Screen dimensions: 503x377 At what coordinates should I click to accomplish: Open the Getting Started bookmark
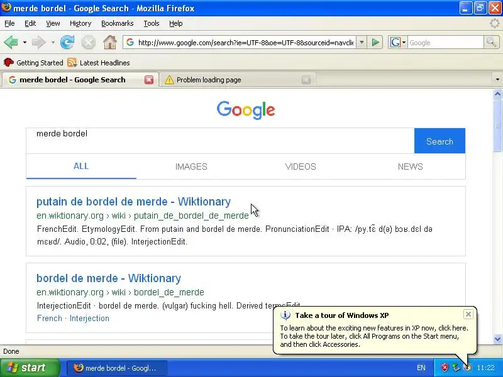(x=33, y=62)
